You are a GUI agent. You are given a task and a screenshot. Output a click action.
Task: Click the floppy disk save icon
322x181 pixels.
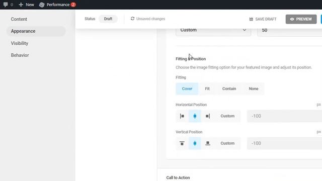tap(251, 19)
